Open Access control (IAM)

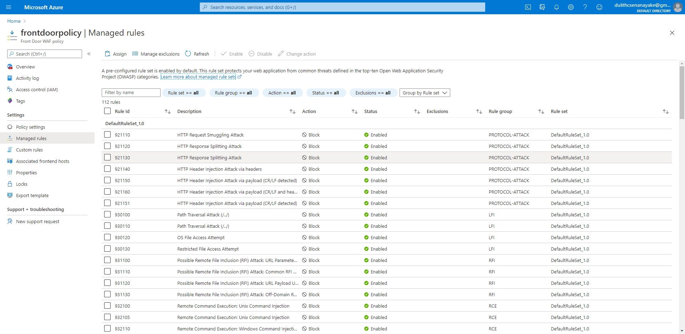[37, 89]
